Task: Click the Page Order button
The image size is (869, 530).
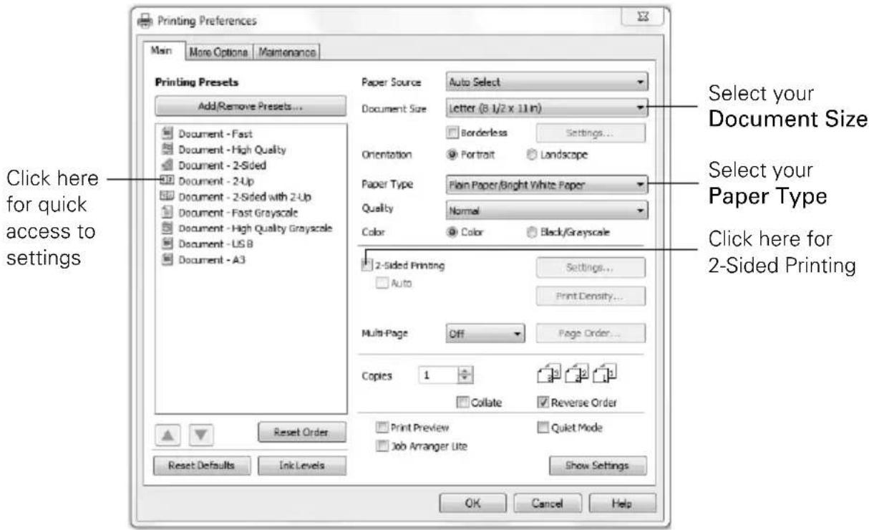Action: point(591,334)
